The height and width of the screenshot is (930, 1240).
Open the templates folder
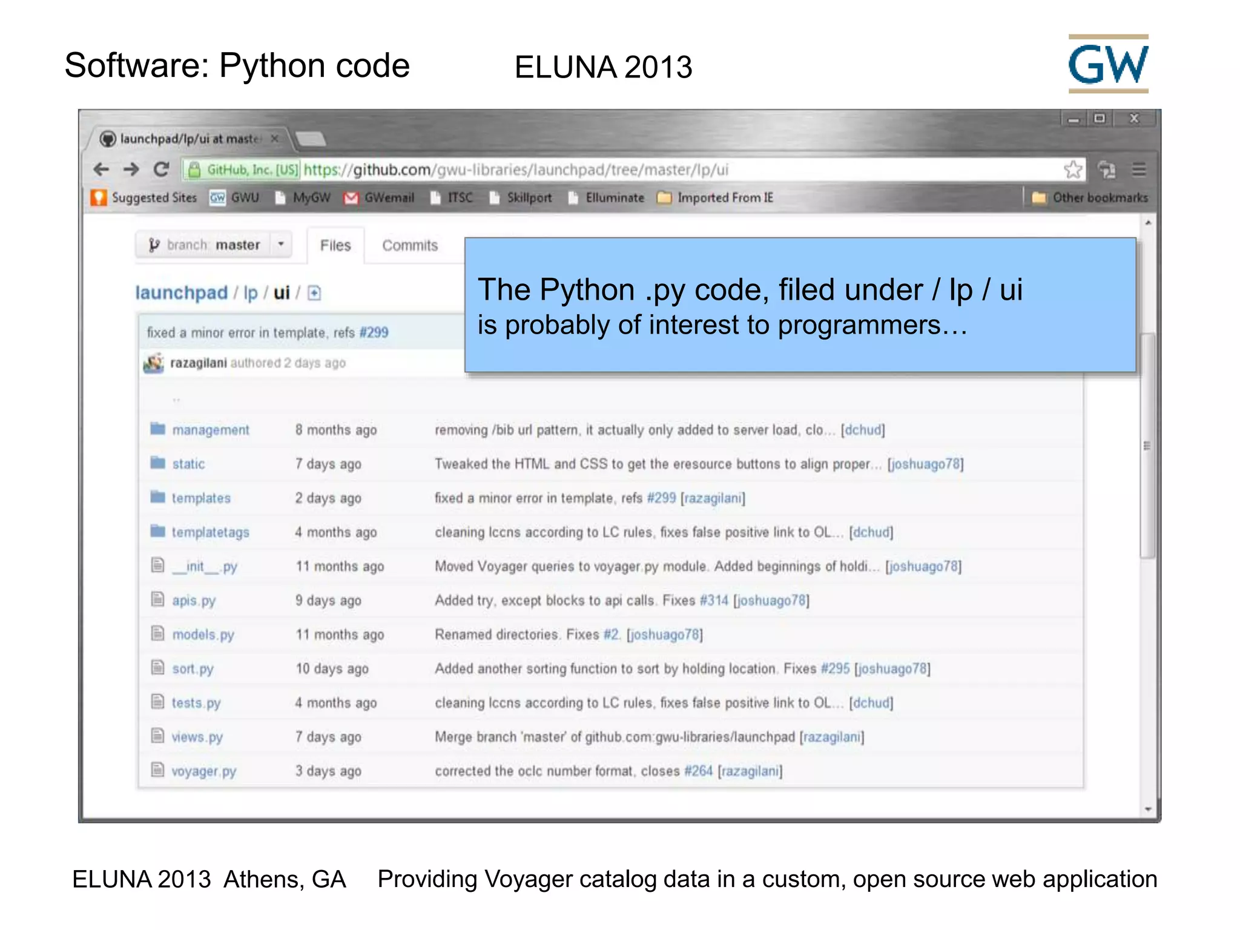pos(201,498)
